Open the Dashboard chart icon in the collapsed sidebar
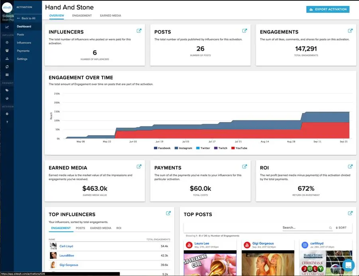 7,26
